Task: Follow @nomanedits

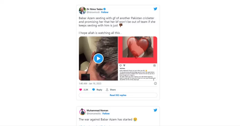Action: pos(106,113)
